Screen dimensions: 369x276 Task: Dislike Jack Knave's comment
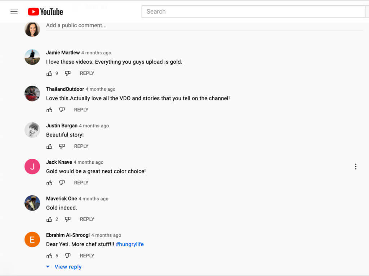click(x=62, y=182)
